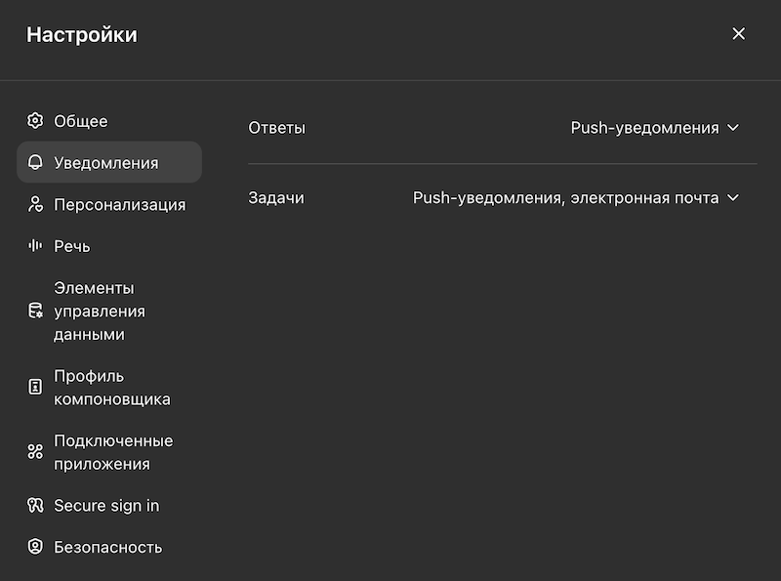781x581 pixels.
Task: Select the Уведомления settings section
Action: 109,162
